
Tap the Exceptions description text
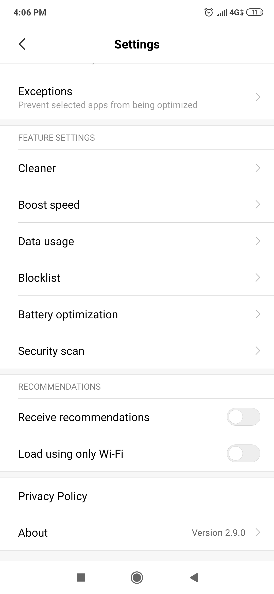click(x=108, y=105)
